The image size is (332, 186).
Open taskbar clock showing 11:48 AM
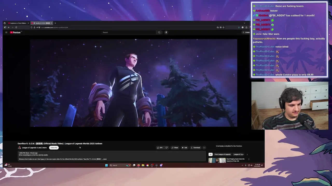tap(257, 165)
